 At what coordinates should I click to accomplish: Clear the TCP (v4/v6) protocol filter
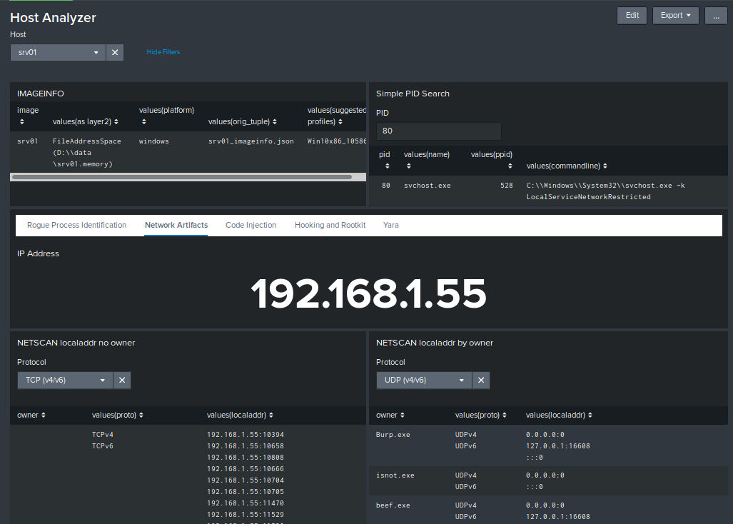point(122,380)
